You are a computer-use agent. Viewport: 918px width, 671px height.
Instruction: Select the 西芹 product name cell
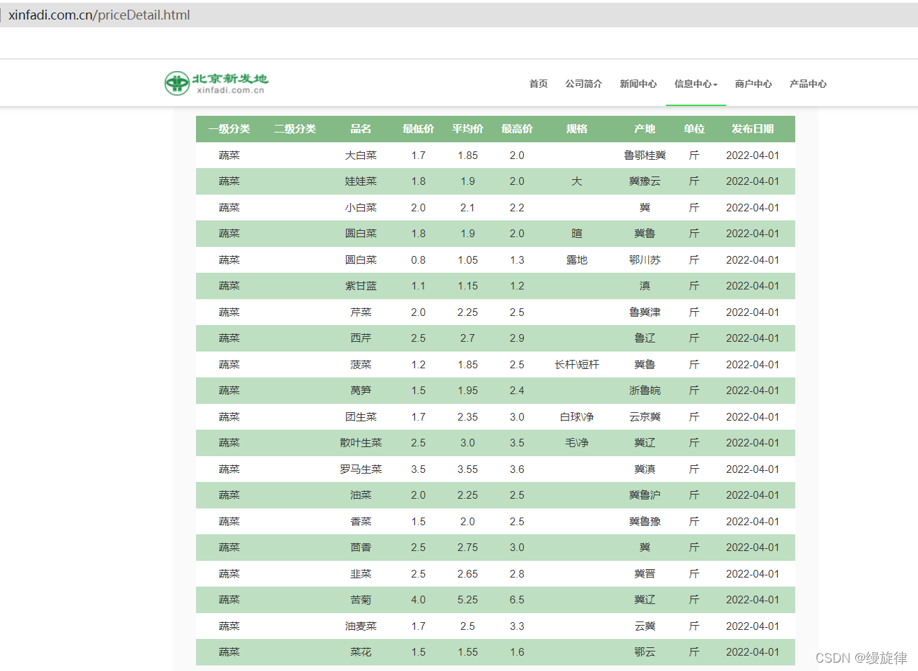click(361, 338)
